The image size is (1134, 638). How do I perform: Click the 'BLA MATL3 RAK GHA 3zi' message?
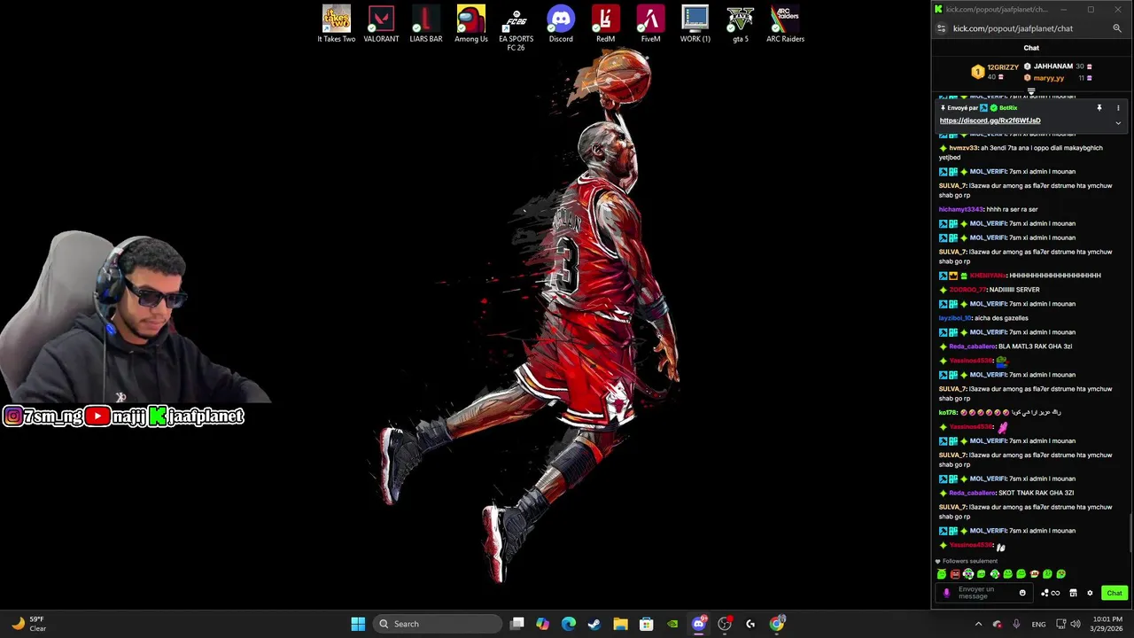pyautogui.click(x=1035, y=346)
